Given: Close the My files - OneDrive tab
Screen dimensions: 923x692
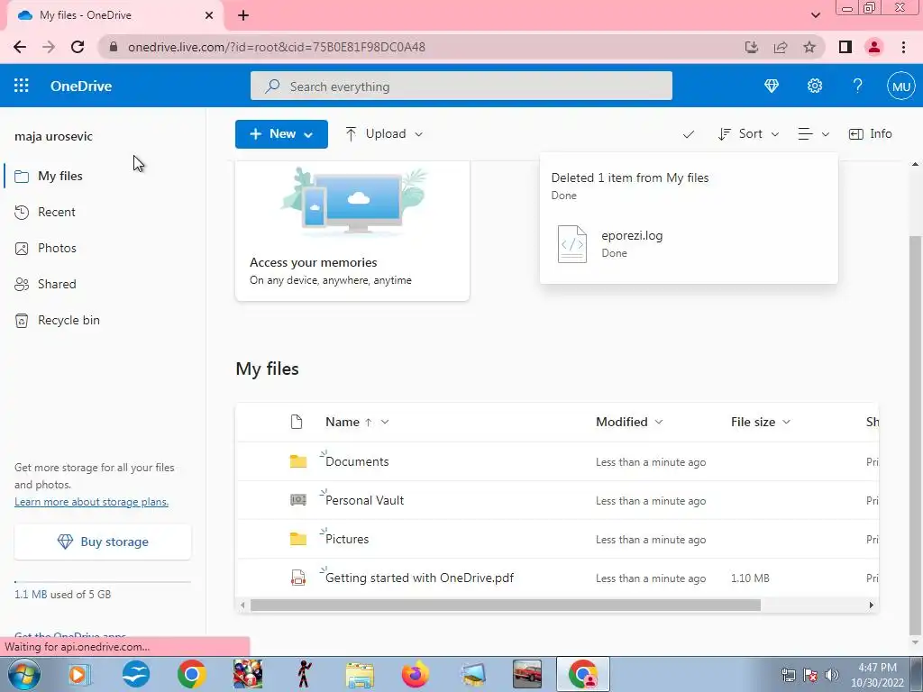Looking at the screenshot, I should tap(209, 15).
